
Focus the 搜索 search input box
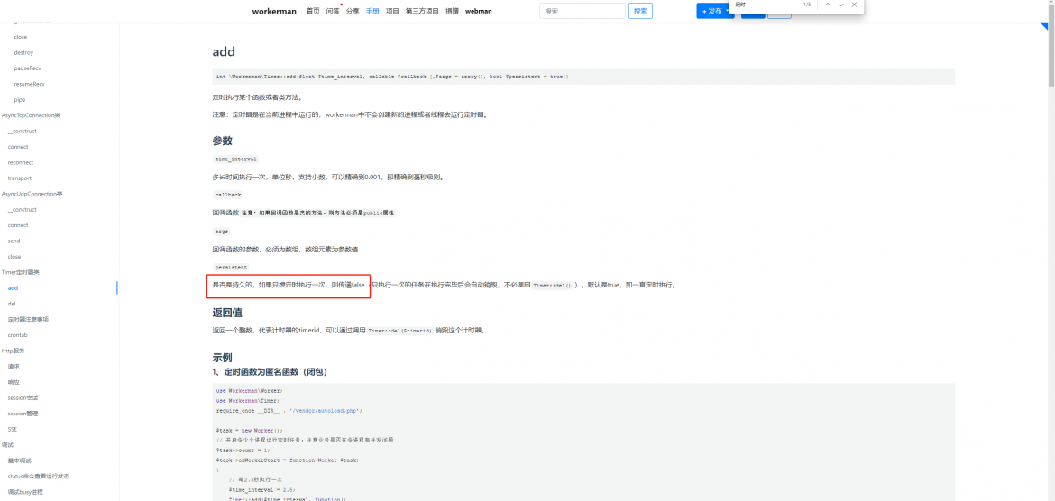pos(582,11)
